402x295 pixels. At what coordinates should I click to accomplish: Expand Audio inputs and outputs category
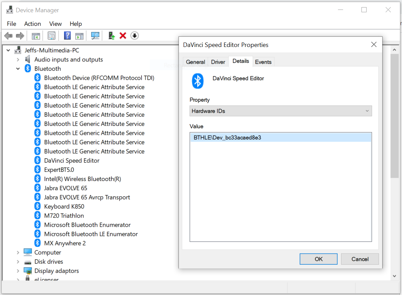[x=18, y=60]
